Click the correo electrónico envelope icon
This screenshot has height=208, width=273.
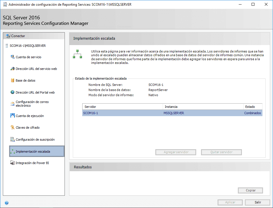point(12,104)
